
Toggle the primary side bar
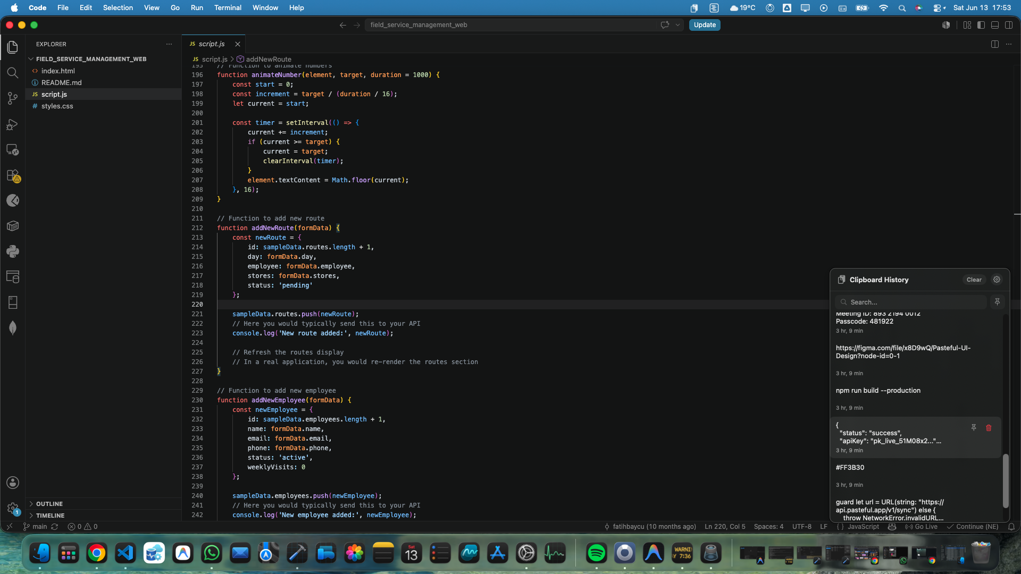coord(981,25)
